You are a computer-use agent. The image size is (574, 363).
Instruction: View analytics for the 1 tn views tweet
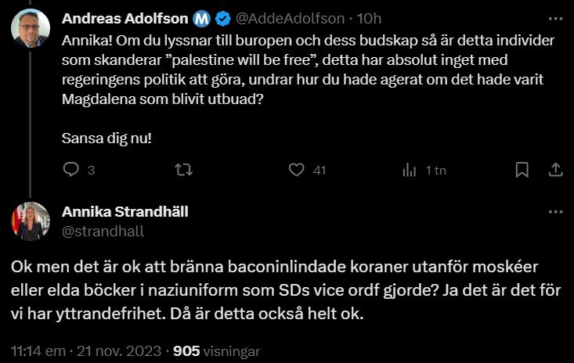click(410, 170)
